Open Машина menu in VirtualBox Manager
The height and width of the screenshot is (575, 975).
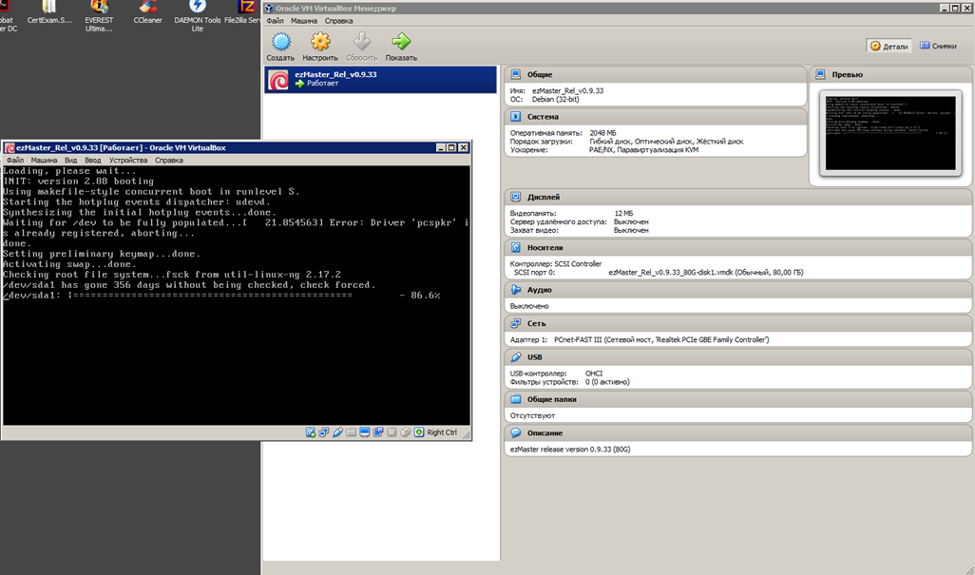click(303, 21)
